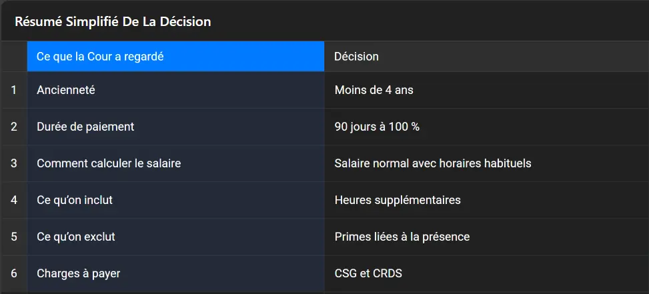
Task: Select row number 6 header
Action: [13, 273]
